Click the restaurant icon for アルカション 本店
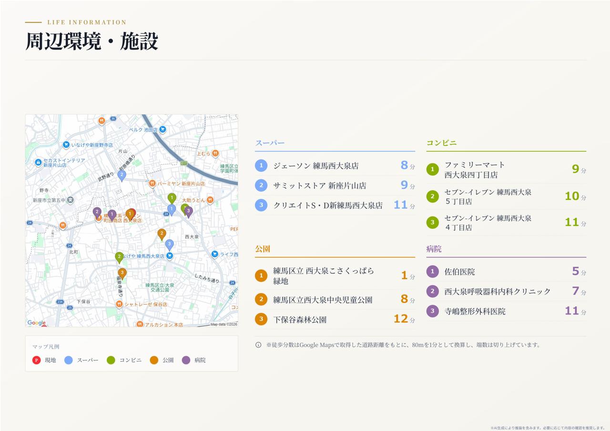The height and width of the screenshot is (431, 610). [140, 324]
